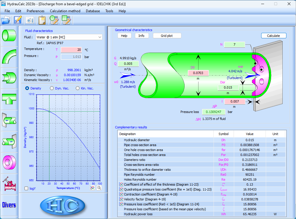This screenshot has height=219, width=296.
Task: Click the D0 diameter input field
Action: (198, 73)
